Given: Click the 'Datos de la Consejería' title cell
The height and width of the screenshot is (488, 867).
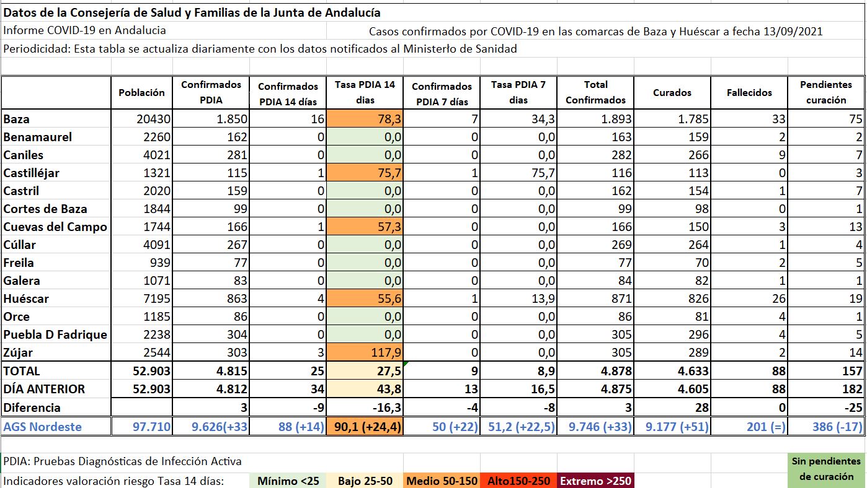Looking at the screenshot, I should [192, 13].
